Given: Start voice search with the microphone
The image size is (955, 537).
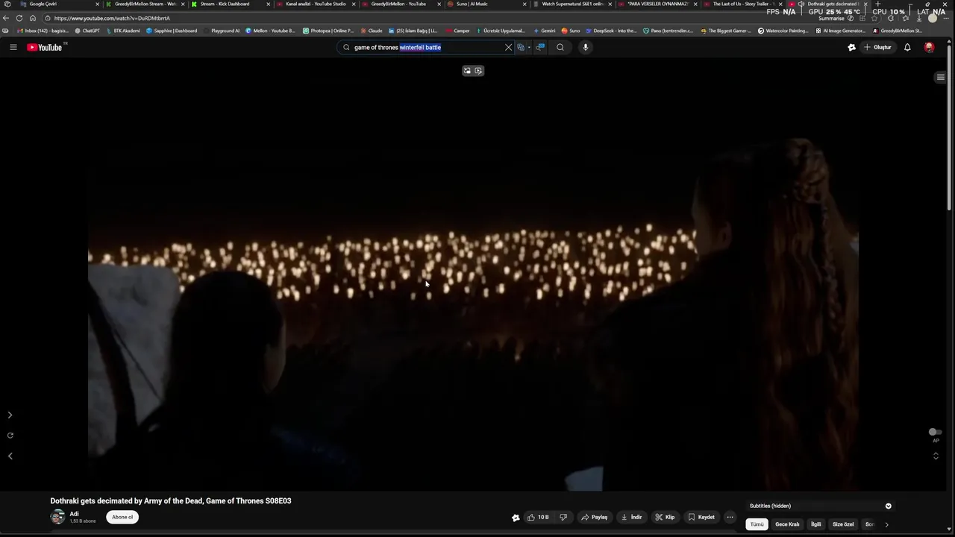Looking at the screenshot, I should (586, 47).
